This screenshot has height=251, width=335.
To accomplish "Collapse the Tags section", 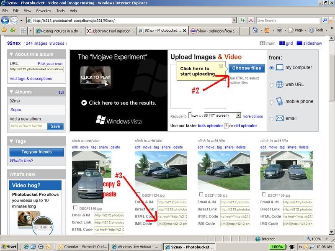I will click(x=11, y=141).
